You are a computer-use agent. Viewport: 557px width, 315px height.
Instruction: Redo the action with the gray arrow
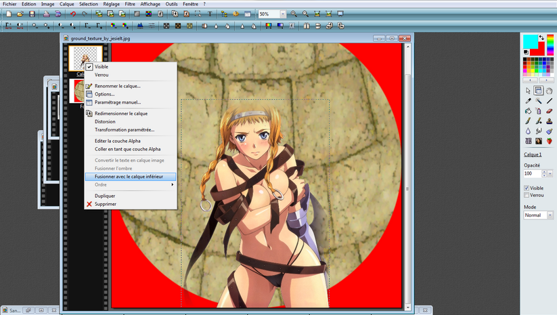tap(85, 14)
